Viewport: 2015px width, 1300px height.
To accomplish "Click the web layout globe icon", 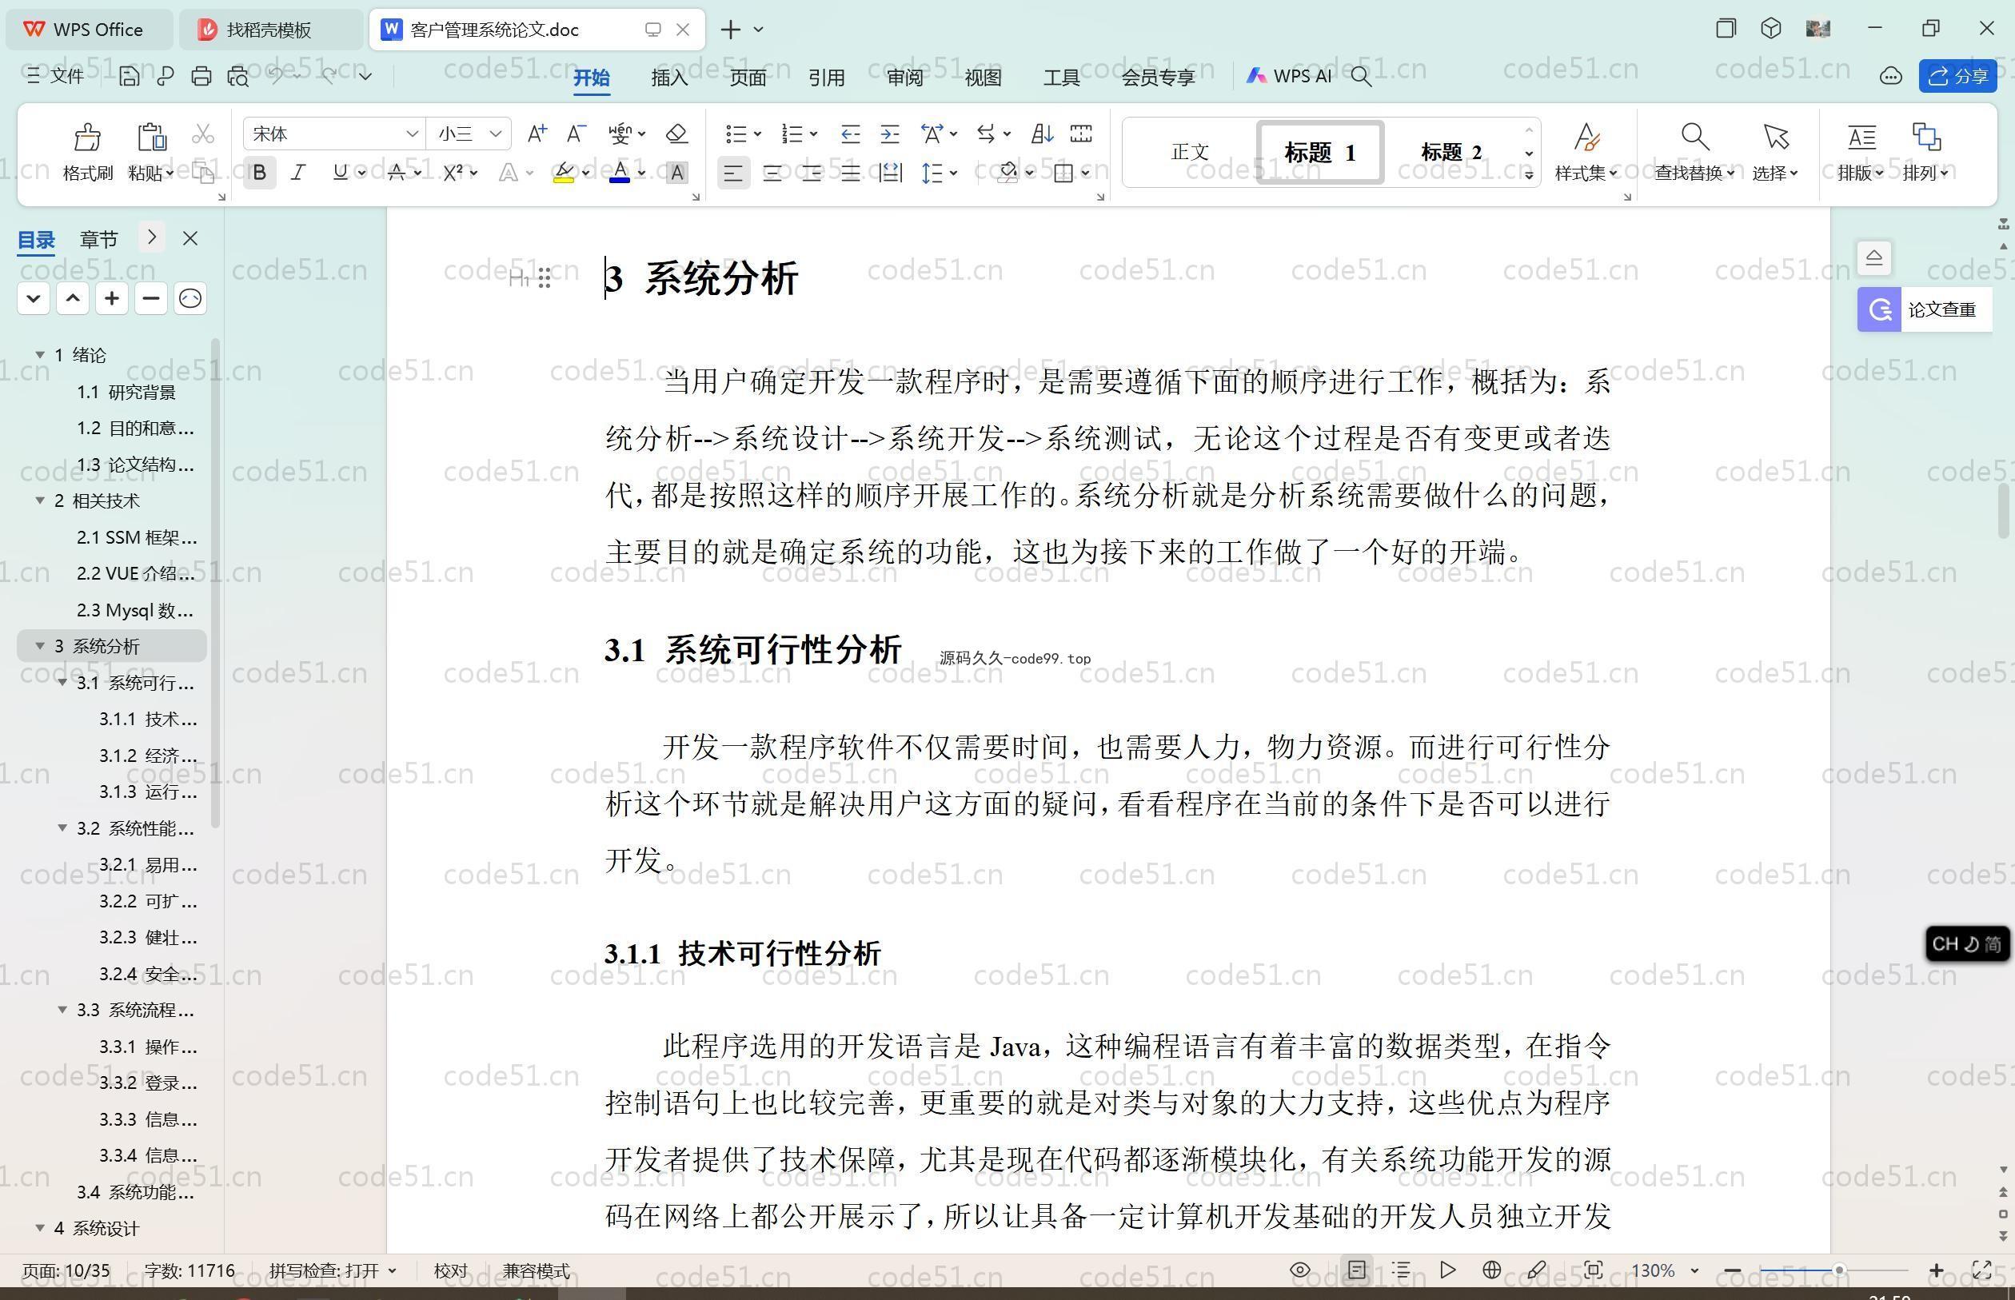I will pos(1491,1270).
